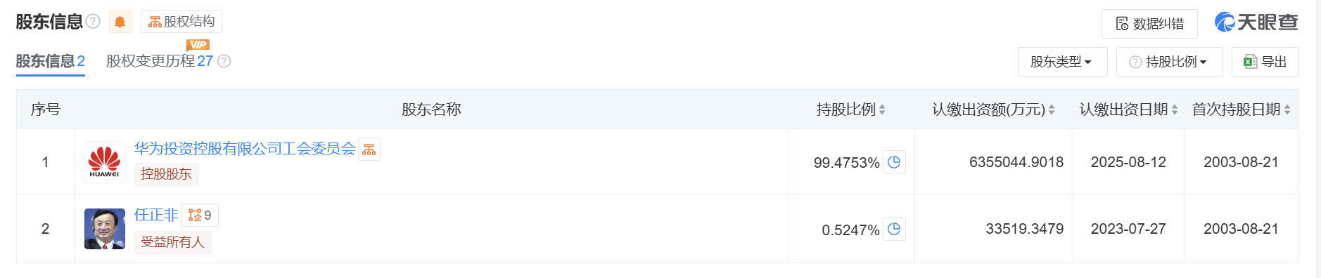Export table with 导出 button
Viewport: 1321px width, 278px height.
[x=1265, y=62]
